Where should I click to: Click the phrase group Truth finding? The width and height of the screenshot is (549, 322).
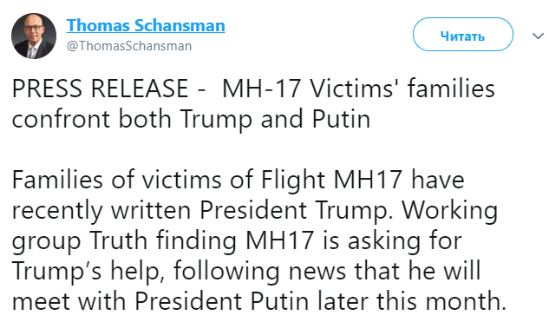124,241
